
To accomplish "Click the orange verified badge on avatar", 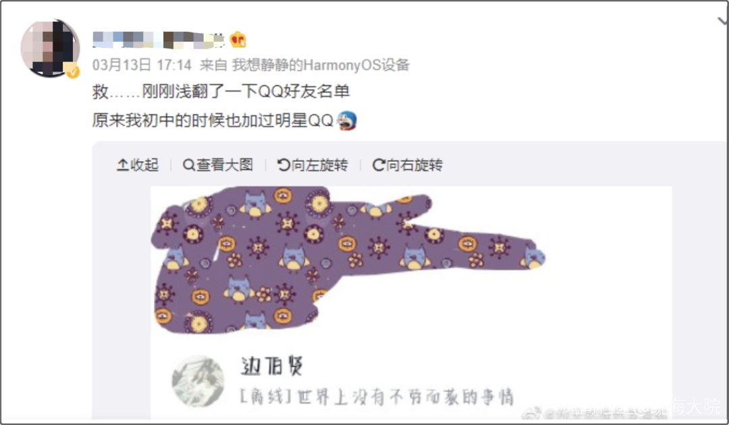I will (72, 72).
